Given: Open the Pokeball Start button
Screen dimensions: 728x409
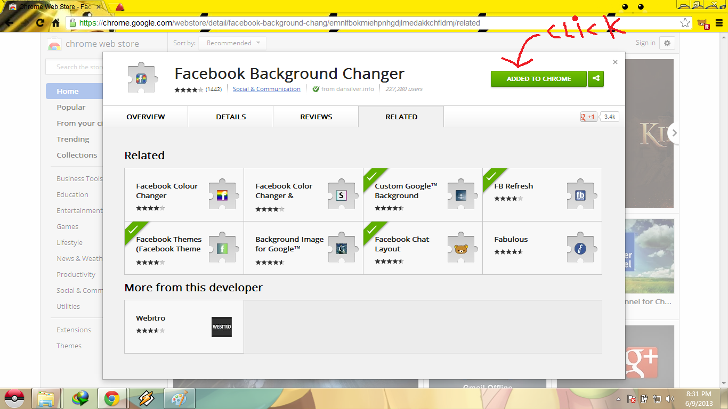Looking at the screenshot, I should tap(14, 398).
